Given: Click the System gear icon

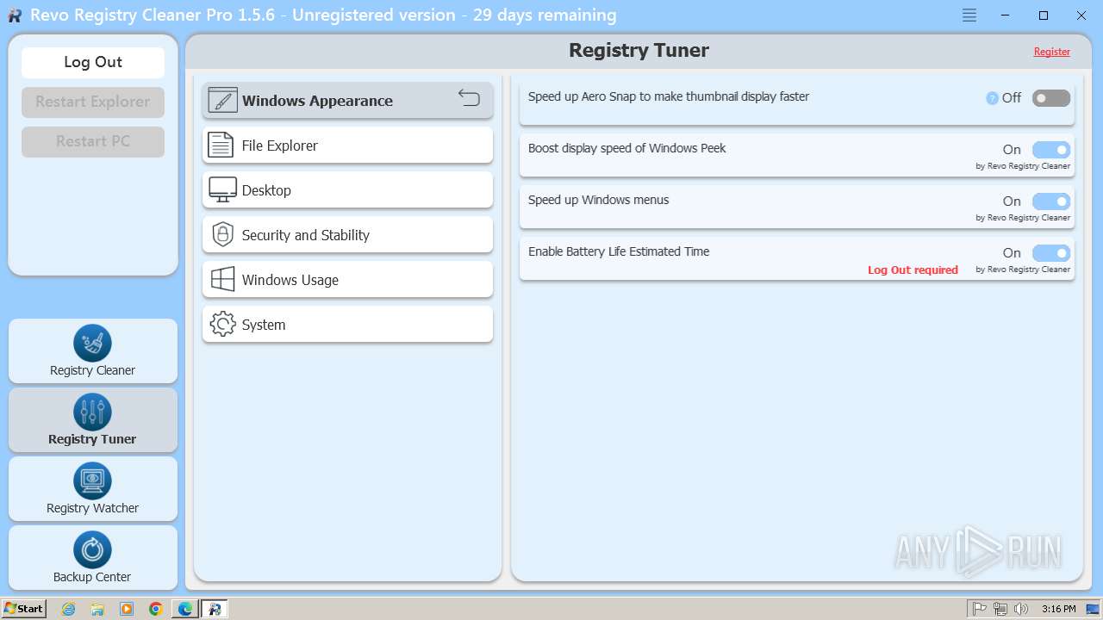Looking at the screenshot, I should (x=222, y=325).
